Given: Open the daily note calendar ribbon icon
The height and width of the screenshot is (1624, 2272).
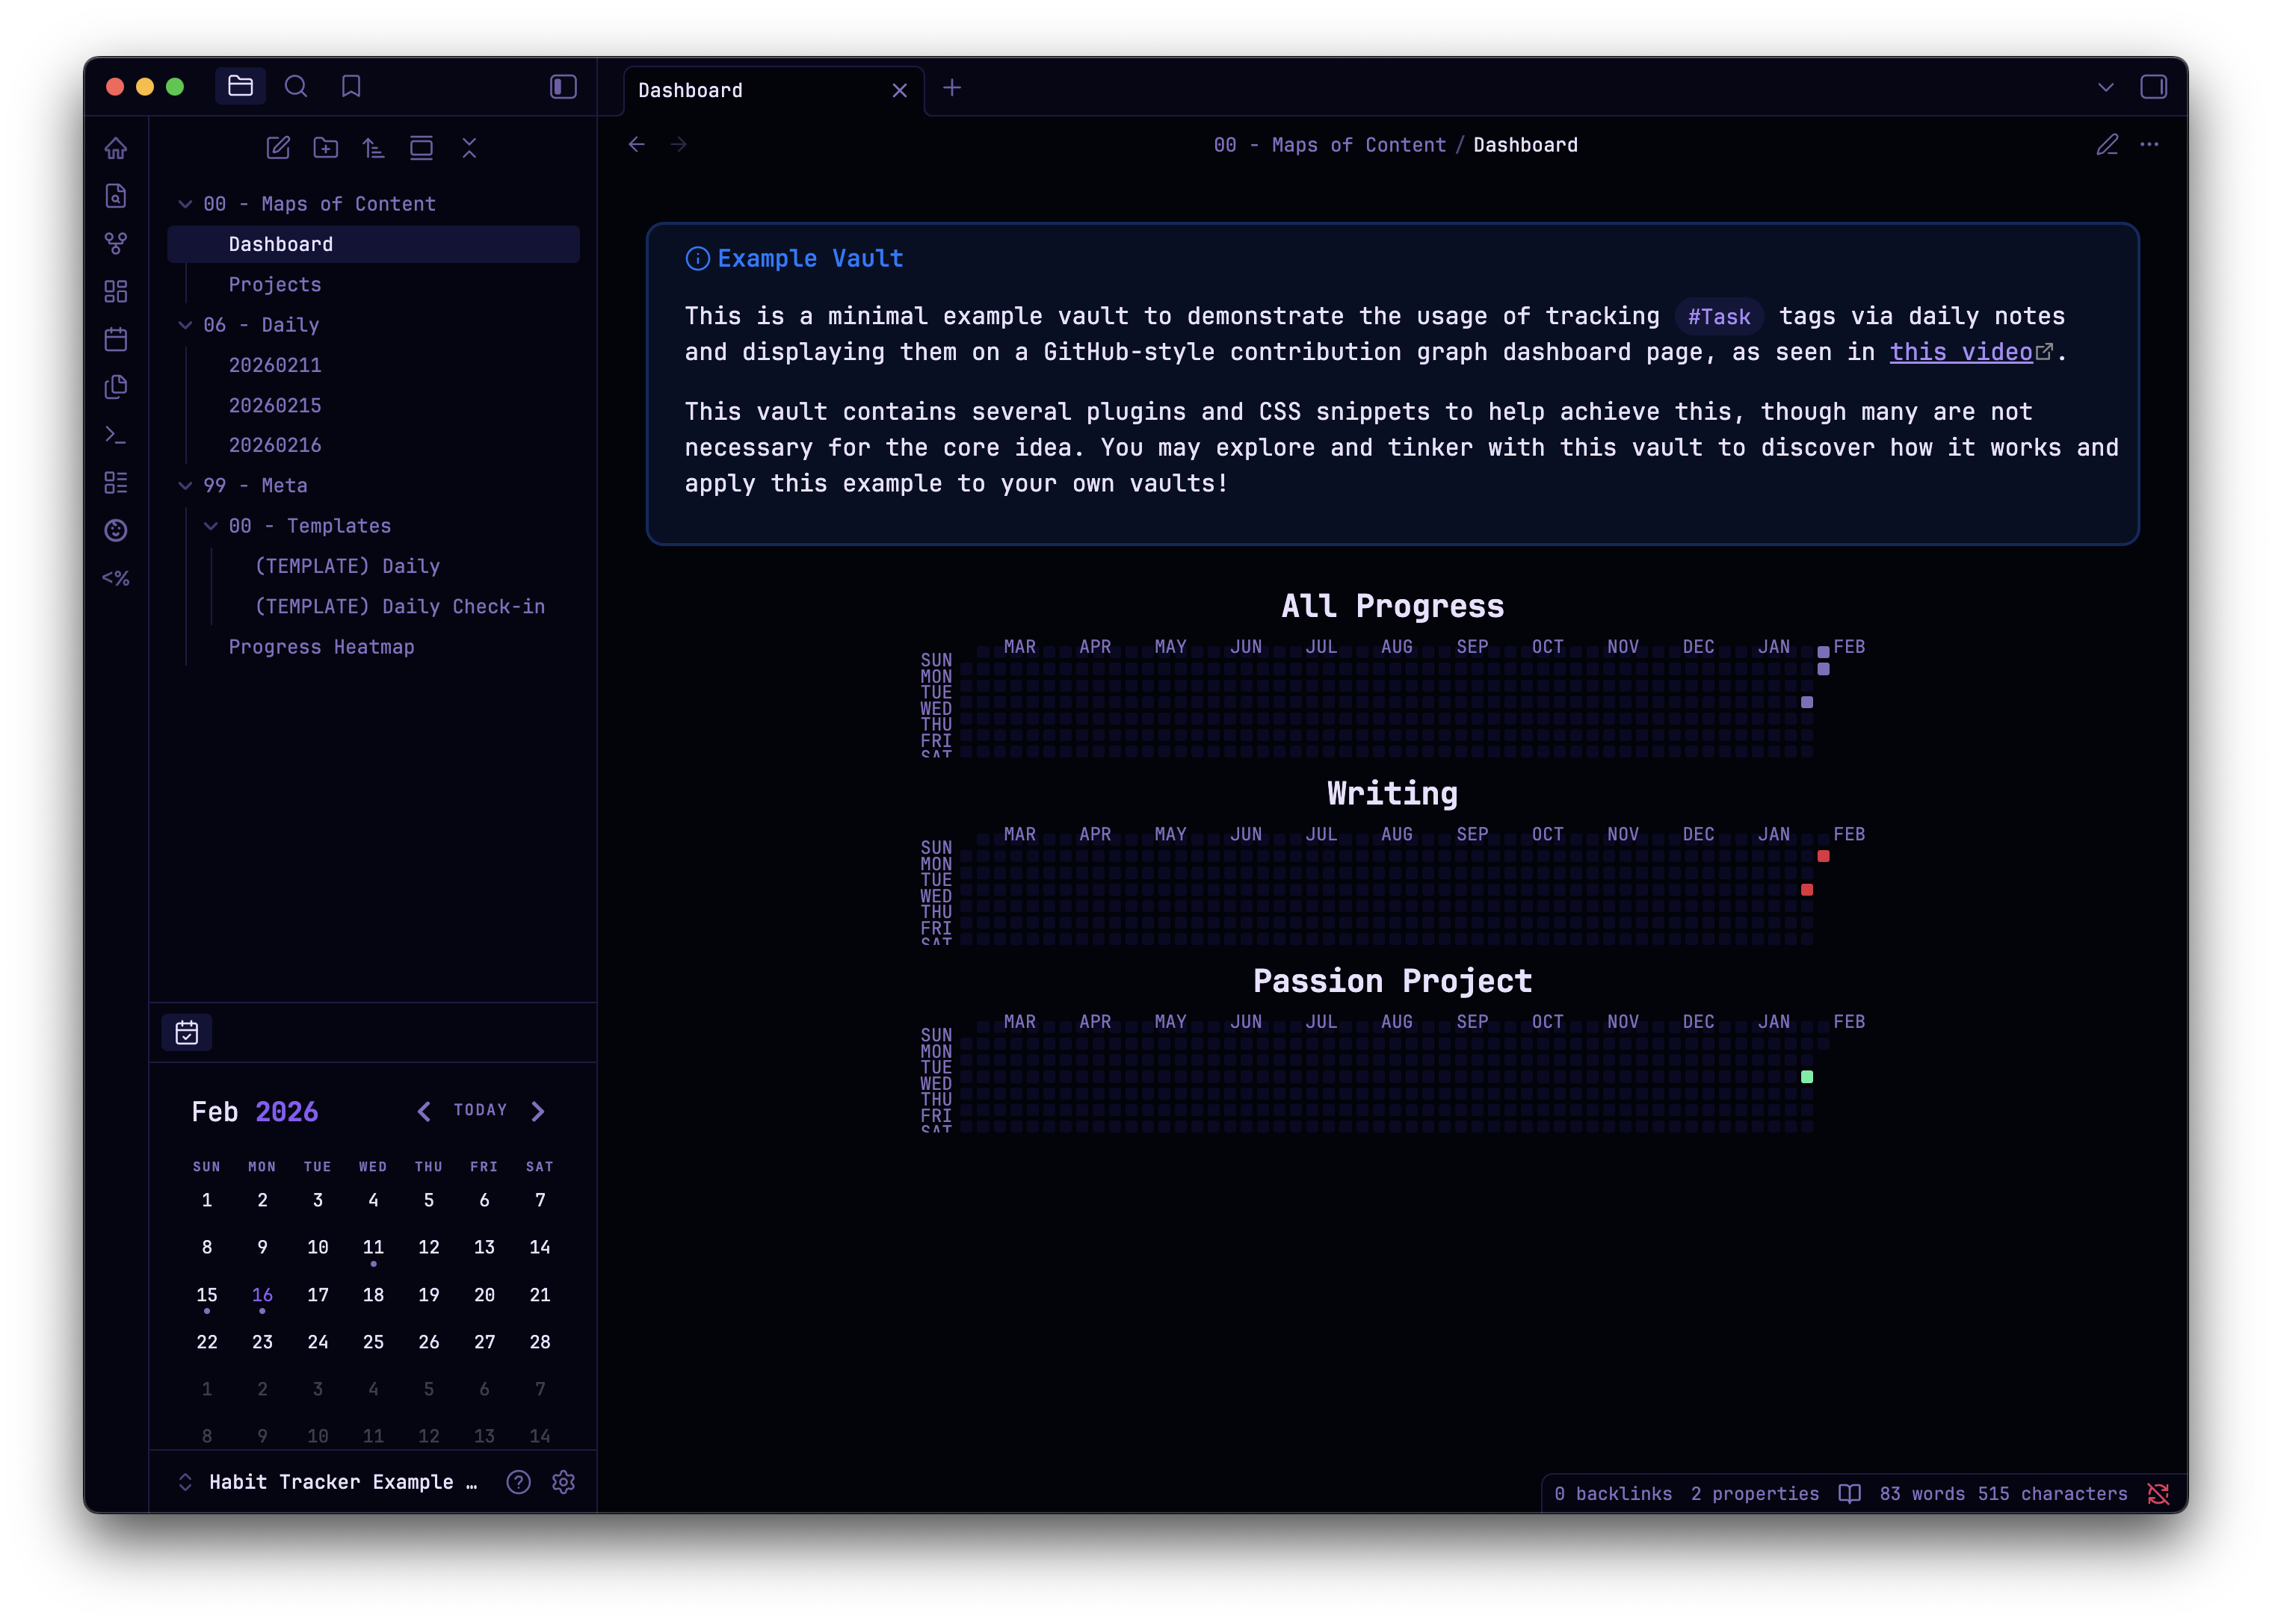Looking at the screenshot, I should (116, 339).
